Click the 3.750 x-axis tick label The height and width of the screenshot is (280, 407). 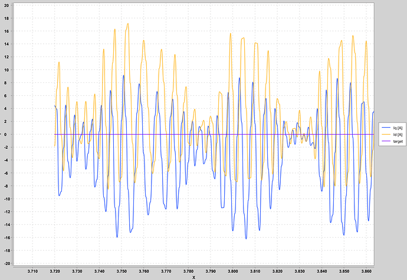point(122,271)
